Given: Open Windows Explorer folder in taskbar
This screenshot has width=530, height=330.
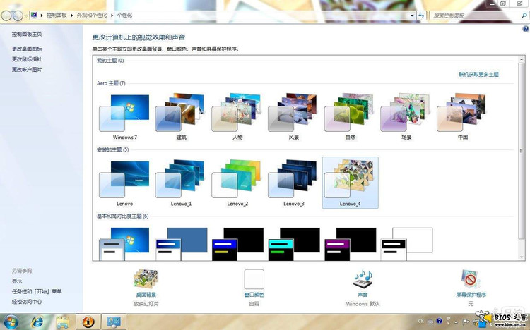Looking at the screenshot, I should pos(62,322).
